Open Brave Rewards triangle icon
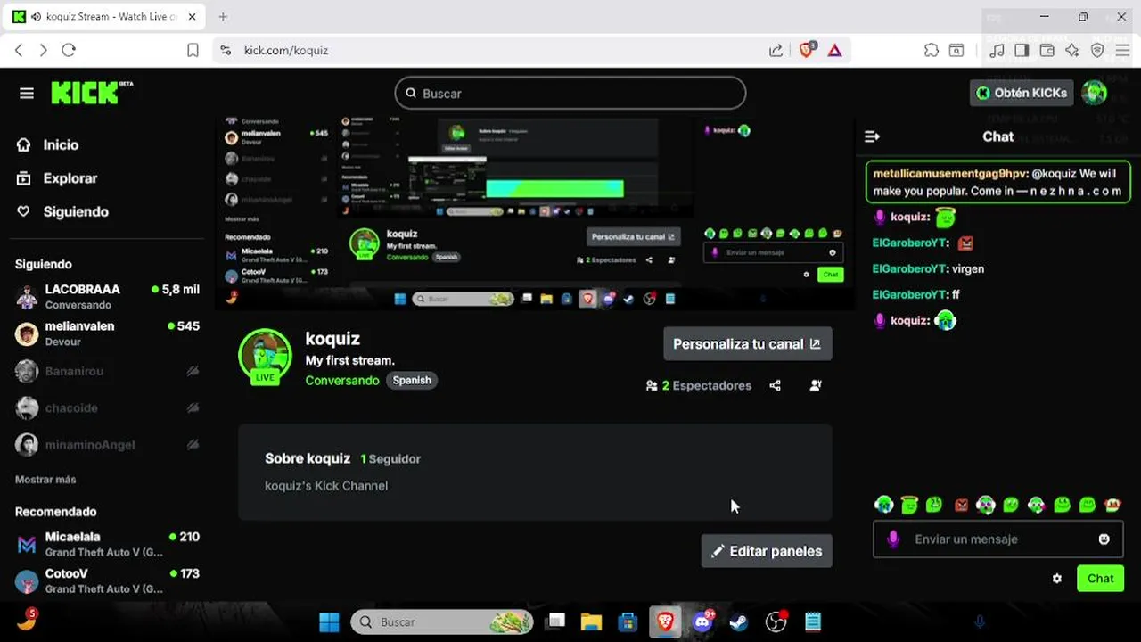 [834, 50]
